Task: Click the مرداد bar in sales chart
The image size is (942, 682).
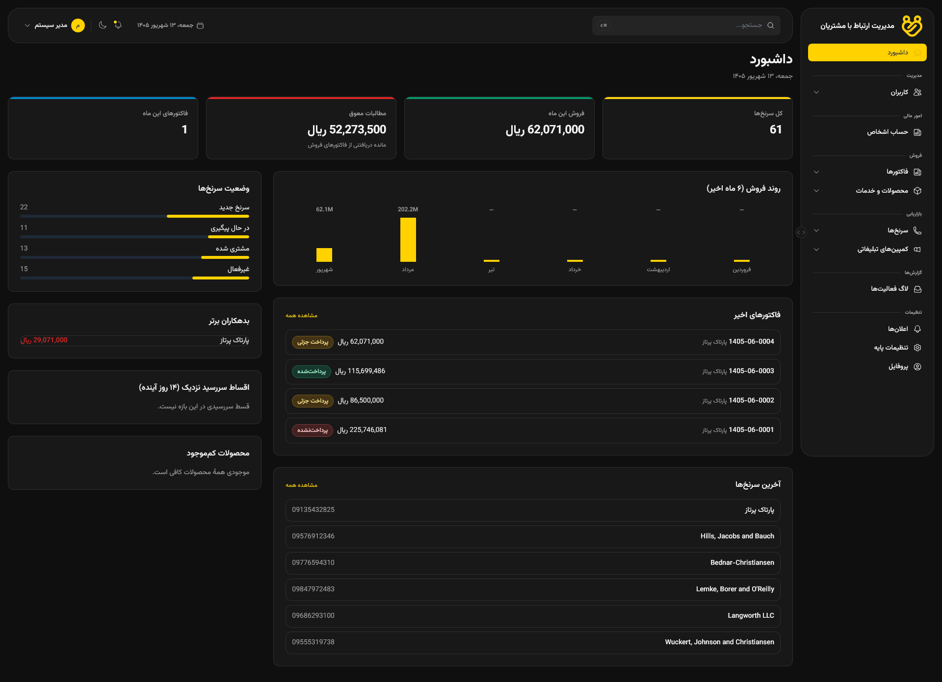Action: click(408, 240)
